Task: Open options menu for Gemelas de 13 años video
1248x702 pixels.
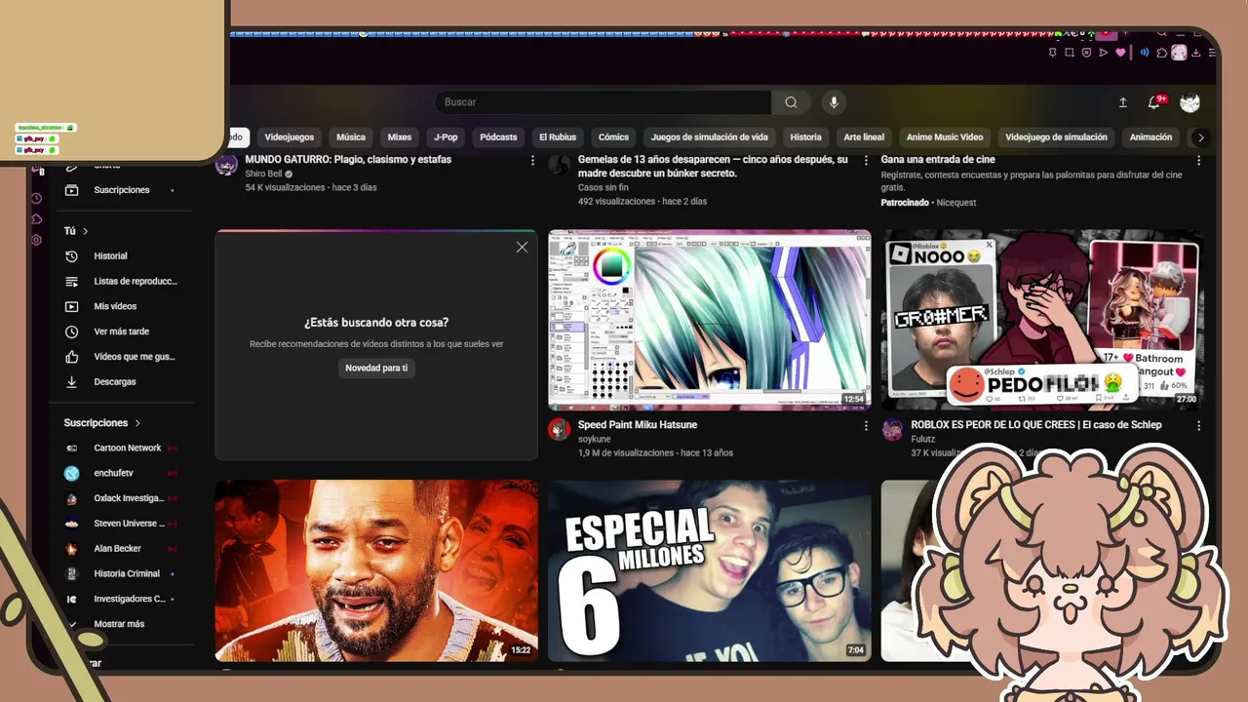Action: [x=865, y=160]
